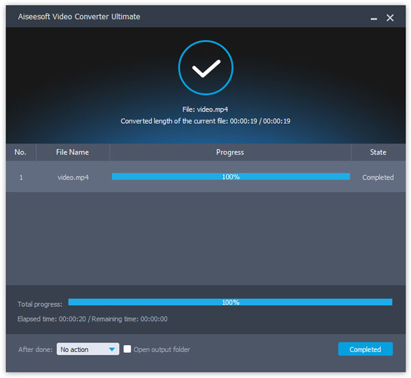411x378 pixels.
Task: Open the After done action dropdown
Action: tap(88, 349)
